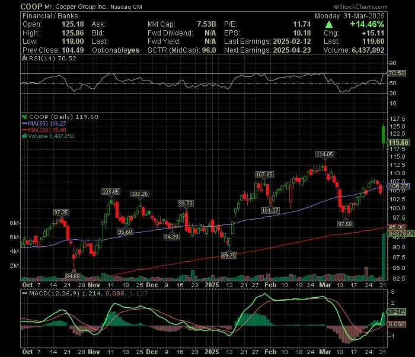Click the MACD(12,26,9) legend label
415x357 pixels.
click(55, 293)
